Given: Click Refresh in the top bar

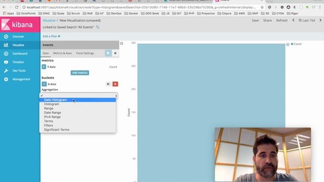Looking at the screenshot, I should (282, 20).
